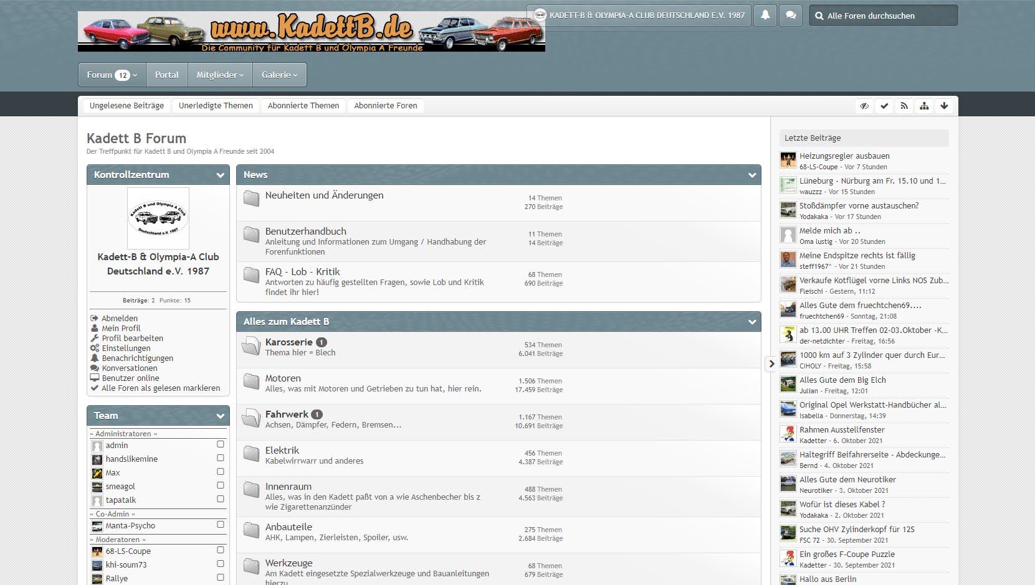Click the Neuheiten und Änderungen folder icon
This screenshot has width=1035, height=585.
coord(251,199)
